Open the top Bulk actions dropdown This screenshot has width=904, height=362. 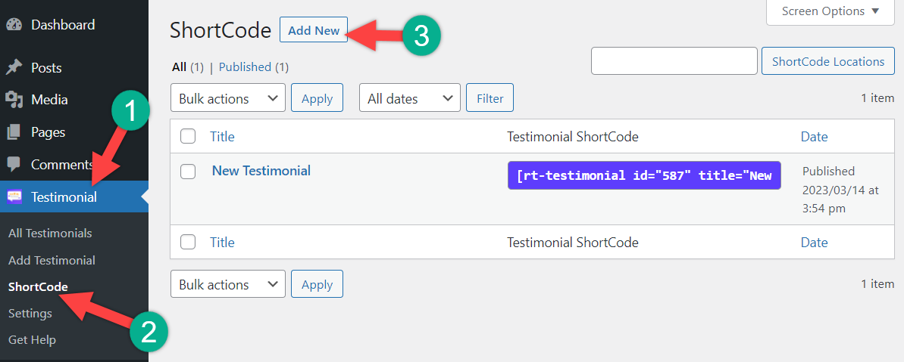228,98
